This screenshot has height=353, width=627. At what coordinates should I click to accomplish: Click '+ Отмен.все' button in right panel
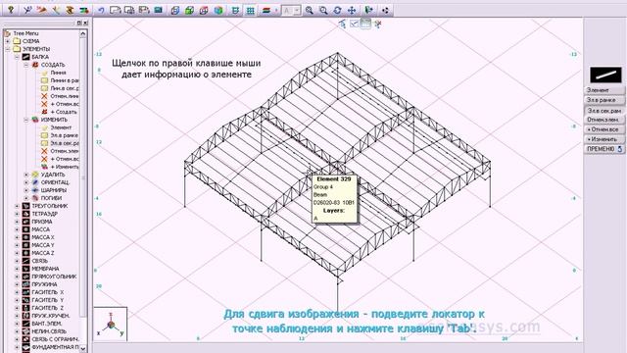click(x=603, y=129)
